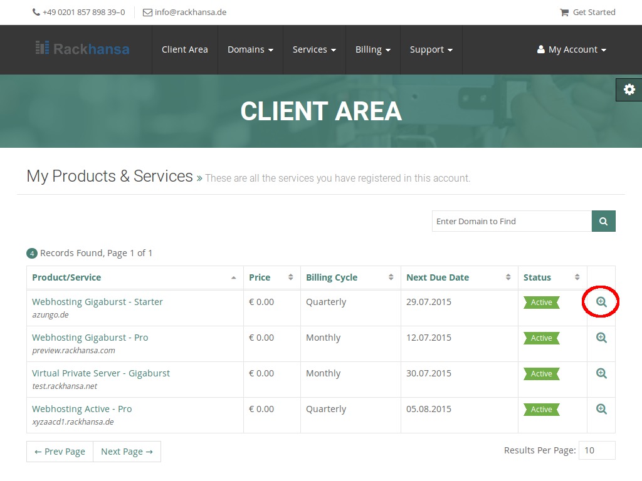Screen dimensions: 642x481
Task: Focus the Enter Domain to Find field
Action: click(x=512, y=221)
